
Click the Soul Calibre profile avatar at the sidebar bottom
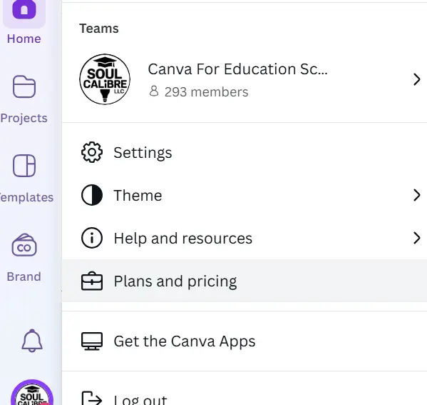32,392
